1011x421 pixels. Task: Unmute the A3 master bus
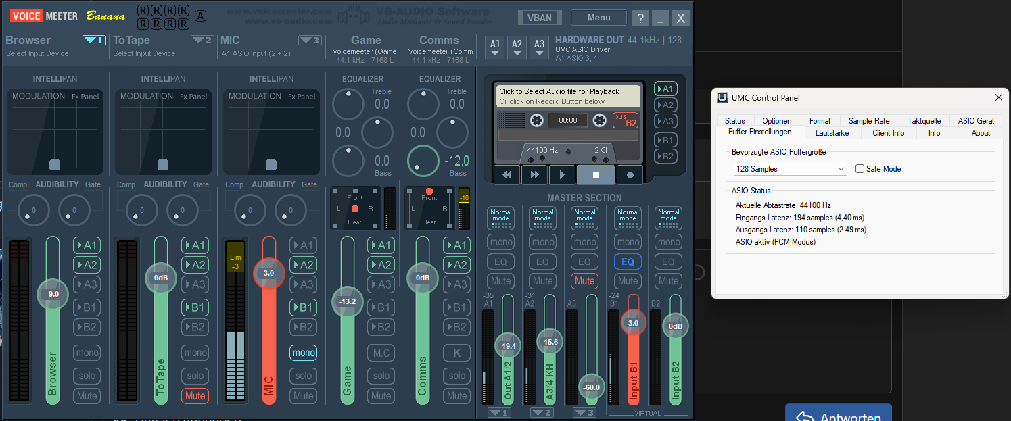click(585, 281)
